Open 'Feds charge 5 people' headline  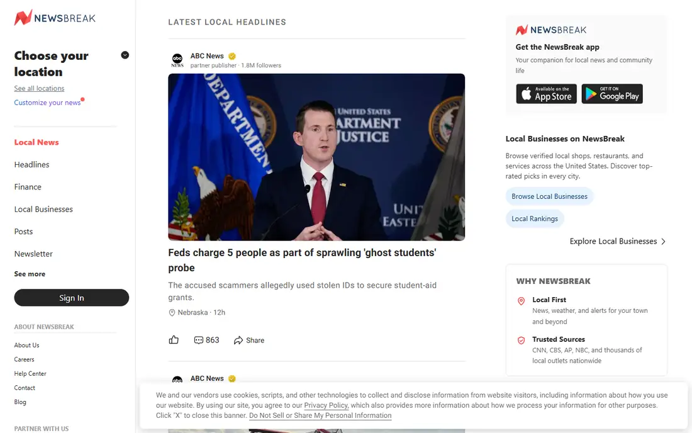pyautogui.click(x=303, y=260)
